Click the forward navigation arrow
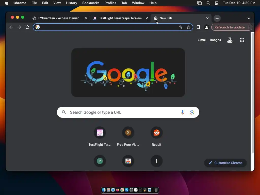The image size is (260, 195). (x=19, y=27)
